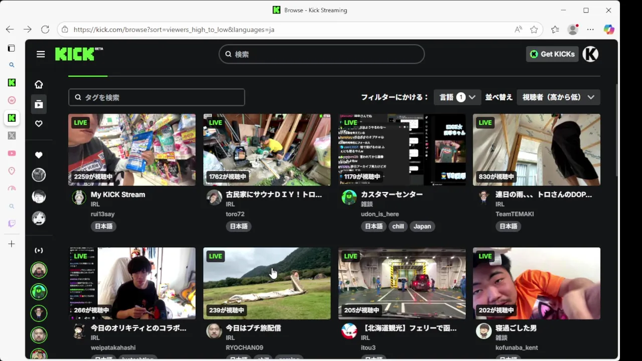642x361 pixels.
Task: Click the Edge tab actions icon
Action: pyautogui.click(x=12, y=48)
